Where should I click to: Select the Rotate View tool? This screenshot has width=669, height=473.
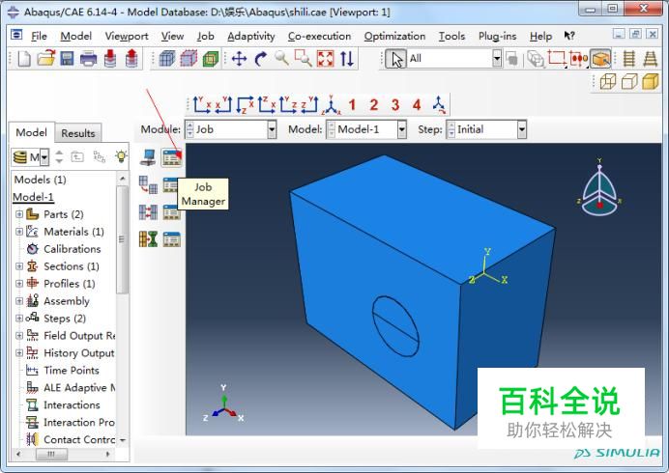pyautogui.click(x=260, y=59)
